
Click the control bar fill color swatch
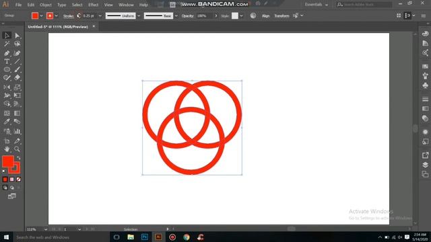[x=35, y=15]
